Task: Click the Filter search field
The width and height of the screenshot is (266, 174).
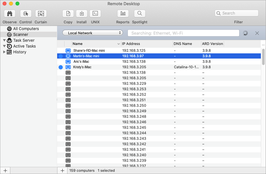Action: pyautogui.click(x=239, y=13)
